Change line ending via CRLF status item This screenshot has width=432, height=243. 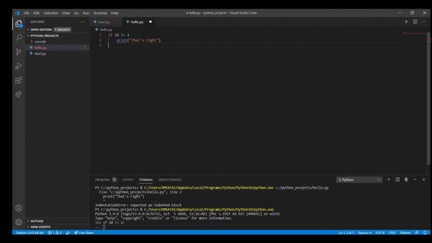392,233
